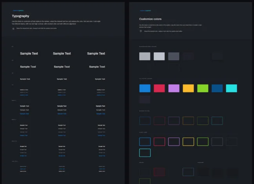Choose the orange-yellow filled swatch
Screen dimensions: 254x184
(188, 88)
